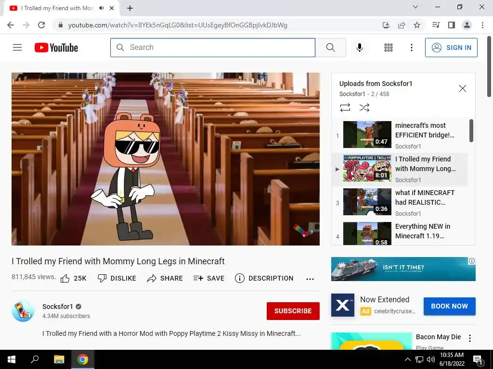Click the Dislike button
Viewport: 493px width, 369px height.
coord(117,278)
